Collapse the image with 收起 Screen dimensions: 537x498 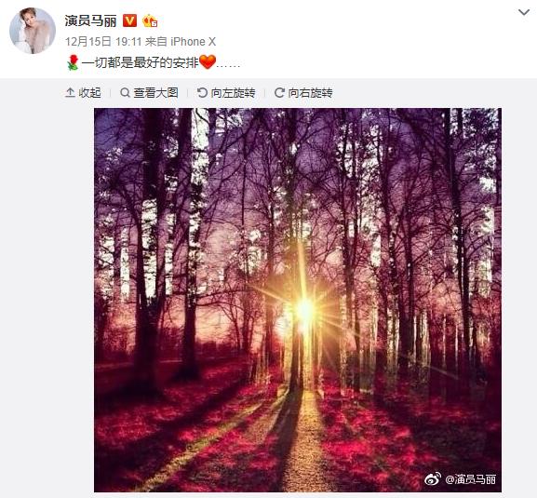click(83, 93)
